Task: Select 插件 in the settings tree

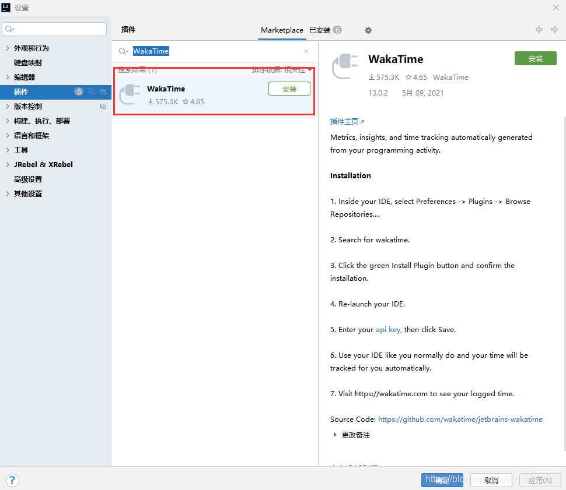Action: click(55, 92)
